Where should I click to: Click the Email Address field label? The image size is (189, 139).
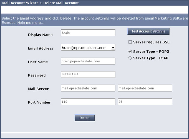click(41, 48)
